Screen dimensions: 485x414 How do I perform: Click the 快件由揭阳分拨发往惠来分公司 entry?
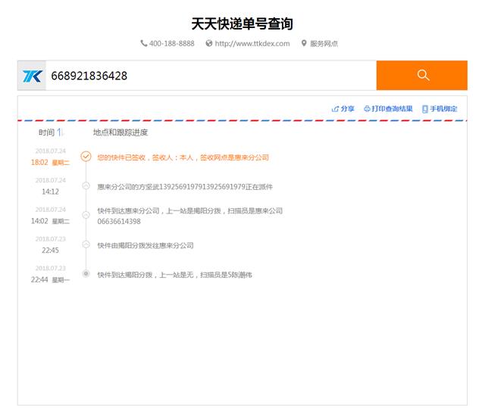pyautogui.click(x=145, y=246)
